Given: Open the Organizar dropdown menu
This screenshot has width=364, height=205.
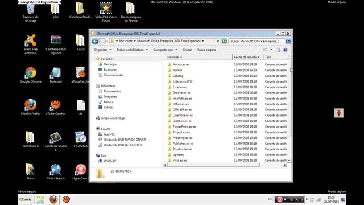Looking at the screenshot, I should coord(102,50).
